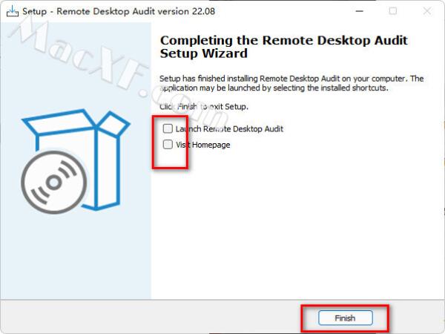Click the "Setup has finished installing" paragraph

291,83
